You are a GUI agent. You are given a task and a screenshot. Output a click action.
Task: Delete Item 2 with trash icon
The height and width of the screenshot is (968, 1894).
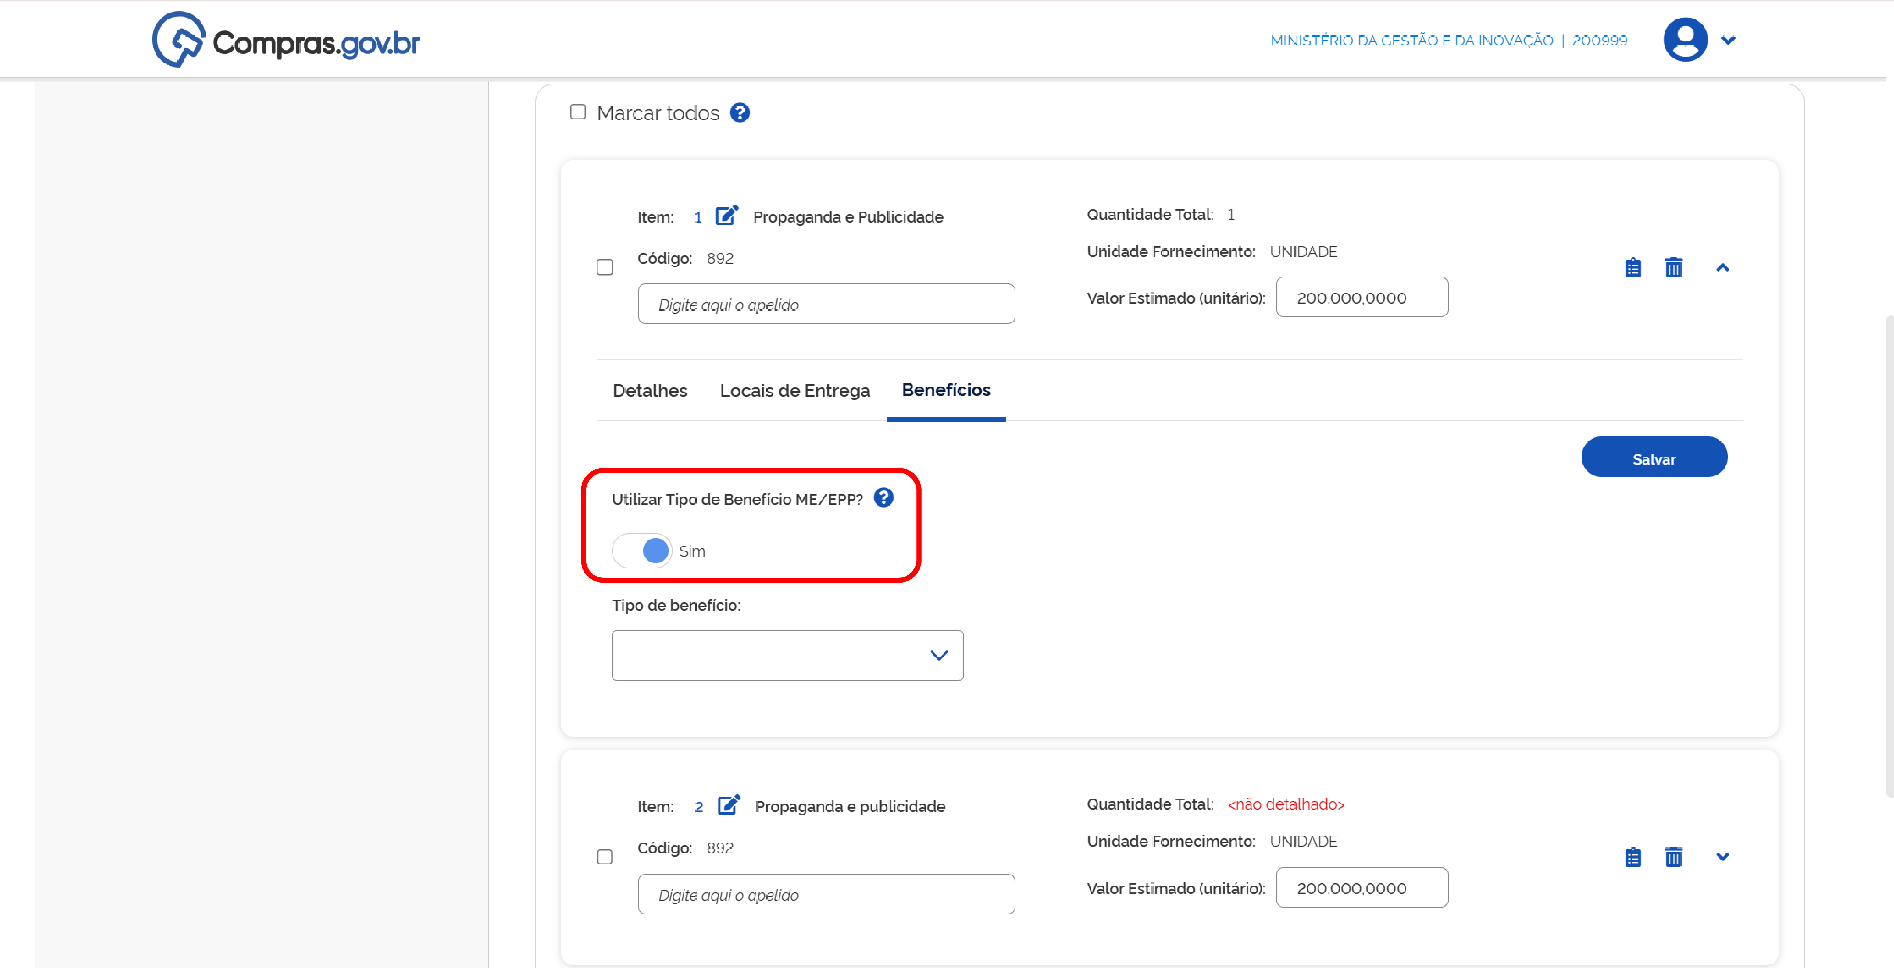click(x=1673, y=857)
